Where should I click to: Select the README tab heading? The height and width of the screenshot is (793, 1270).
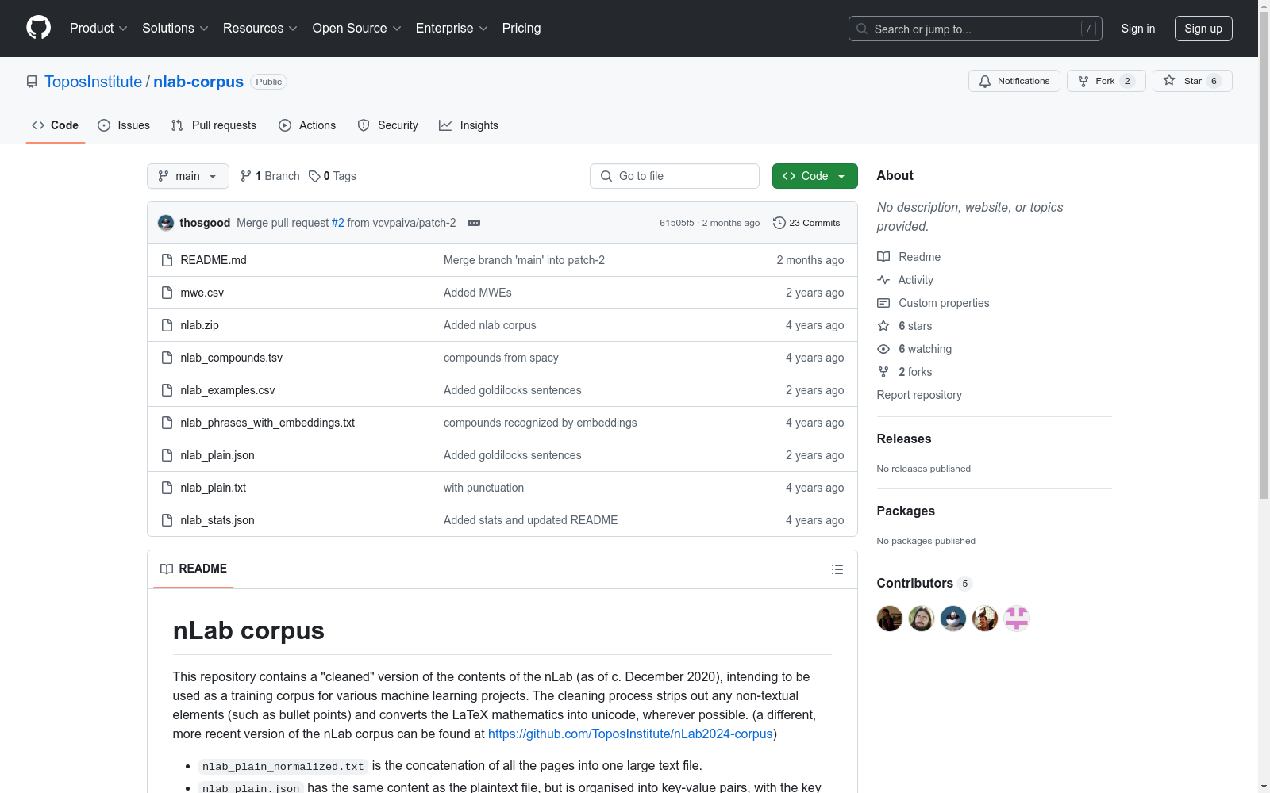[x=194, y=569]
